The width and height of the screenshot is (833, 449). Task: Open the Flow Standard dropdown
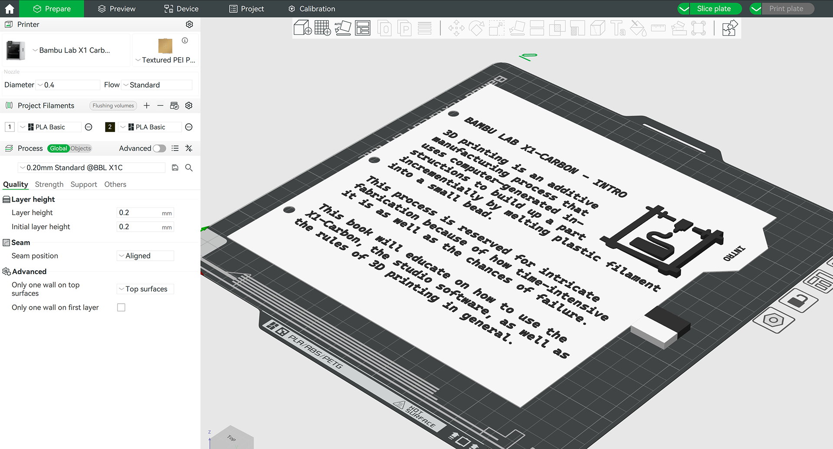(x=157, y=85)
